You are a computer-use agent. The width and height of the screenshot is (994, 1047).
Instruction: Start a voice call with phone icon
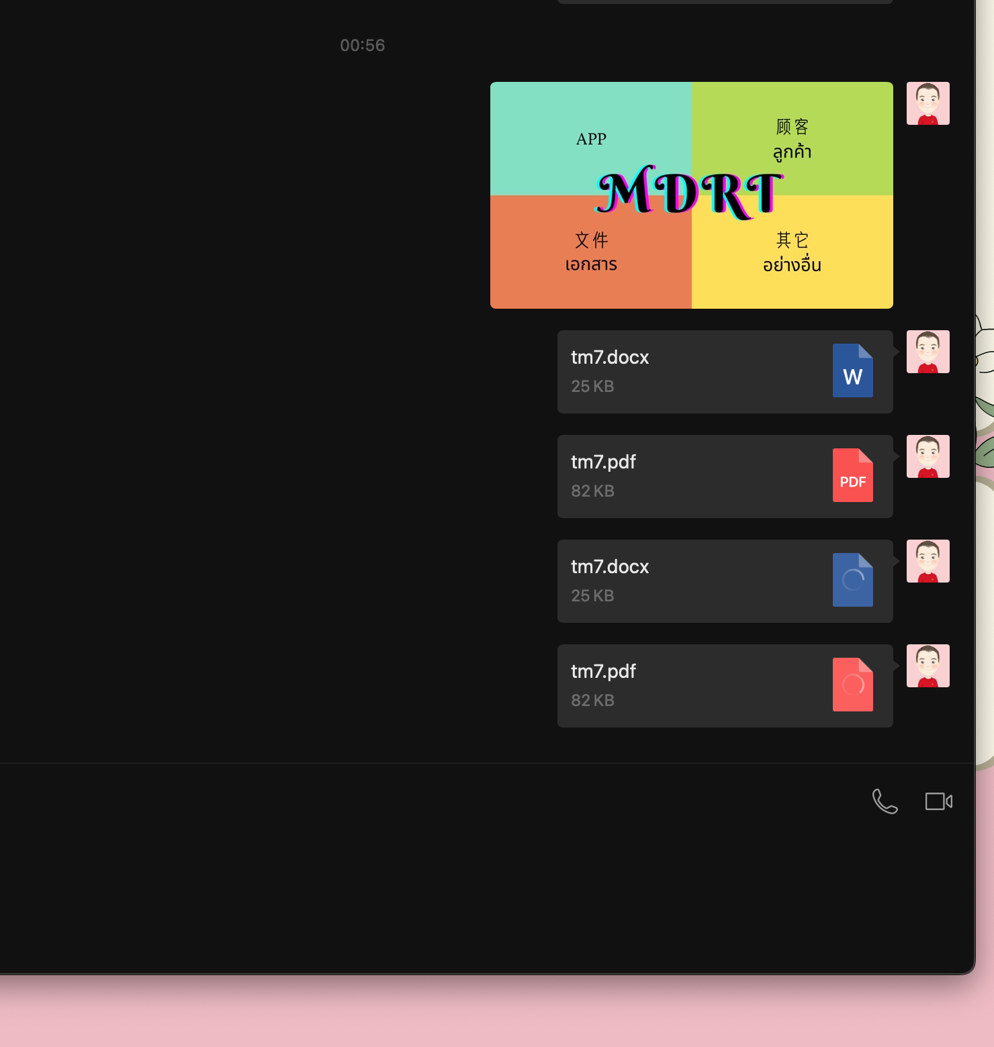(x=885, y=801)
